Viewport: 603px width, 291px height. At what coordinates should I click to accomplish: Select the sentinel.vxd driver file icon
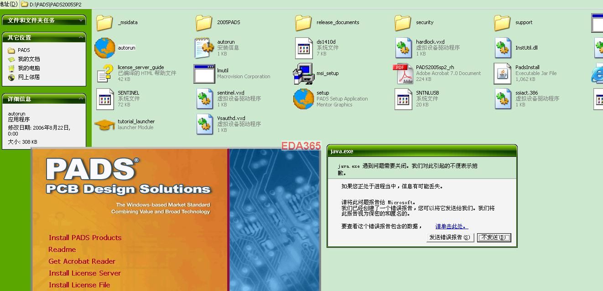tap(204, 99)
